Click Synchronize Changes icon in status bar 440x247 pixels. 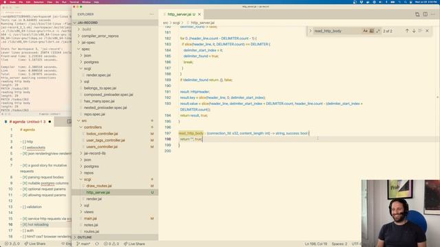point(97,244)
